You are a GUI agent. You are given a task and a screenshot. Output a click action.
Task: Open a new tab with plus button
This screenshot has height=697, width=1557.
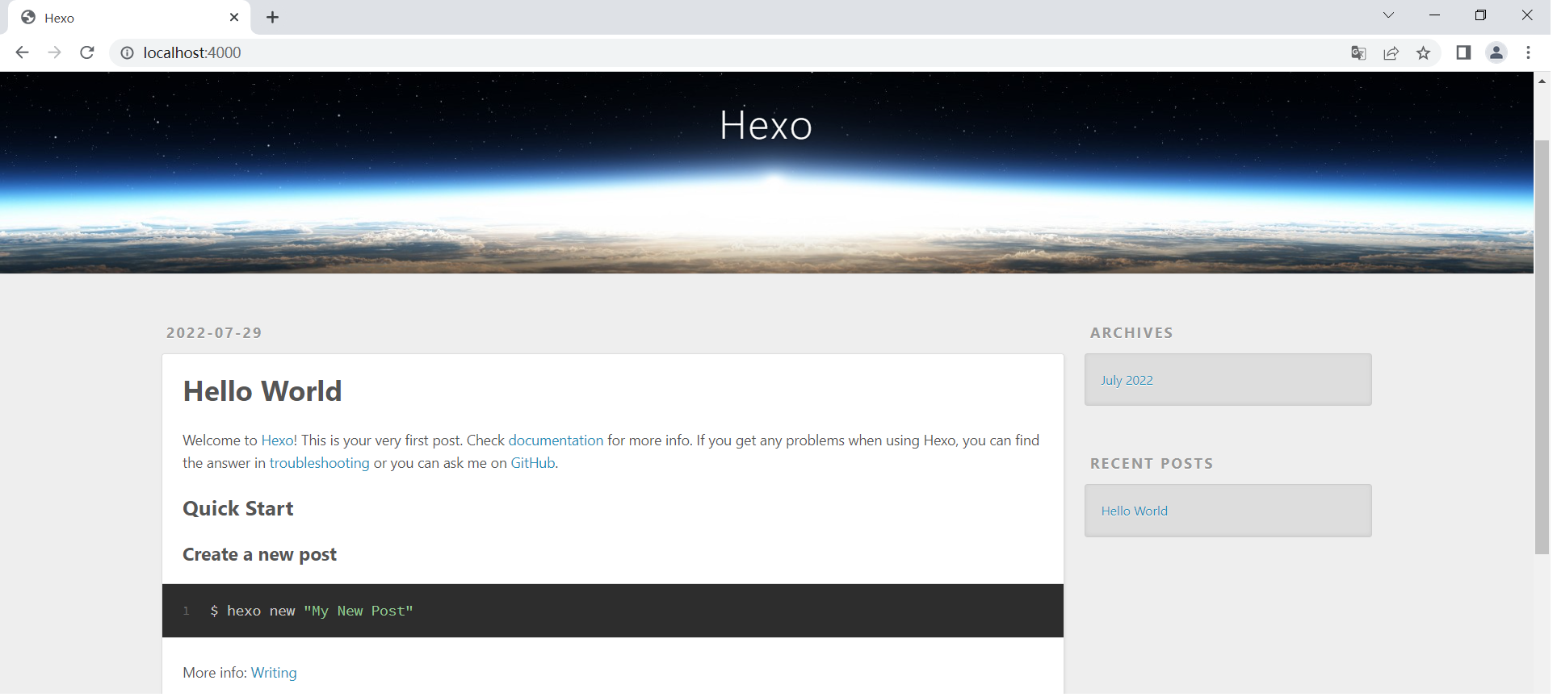(x=273, y=18)
